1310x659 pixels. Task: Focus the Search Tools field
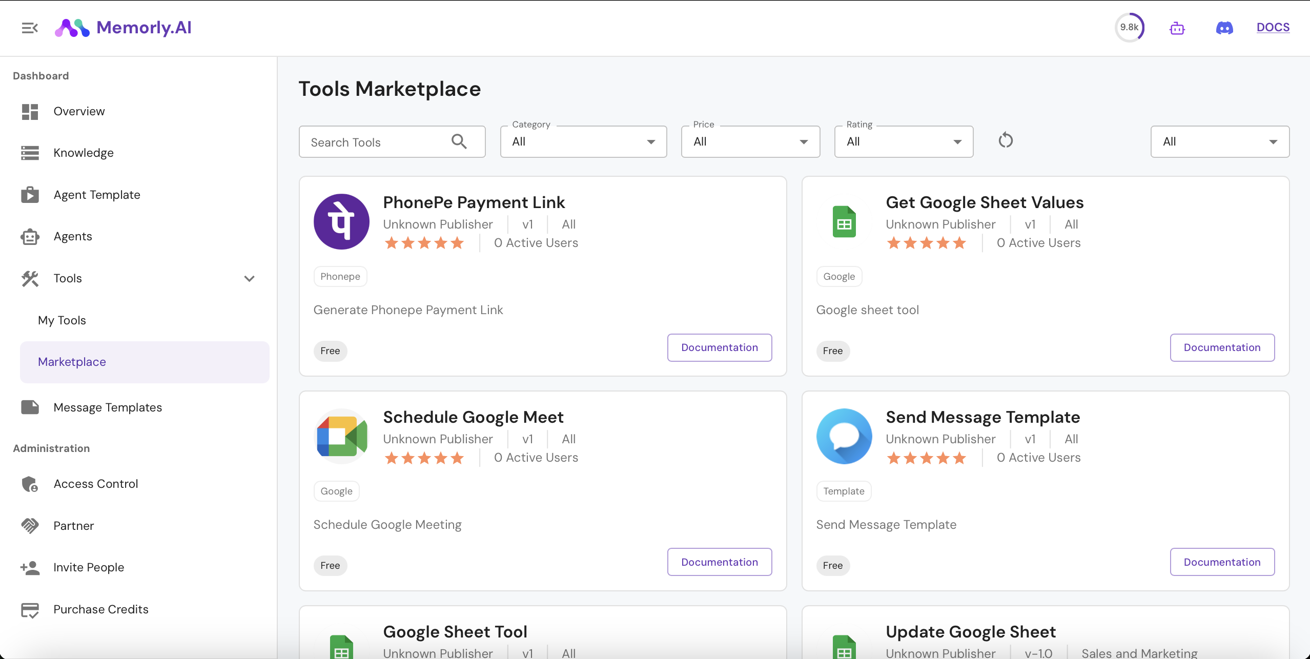(x=392, y=142)
